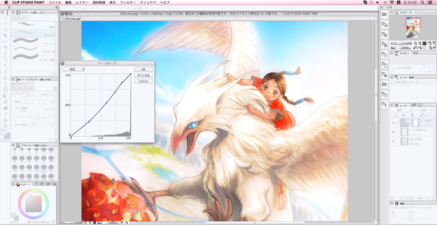Open Spotlight search in macOS menu bar

422,2
